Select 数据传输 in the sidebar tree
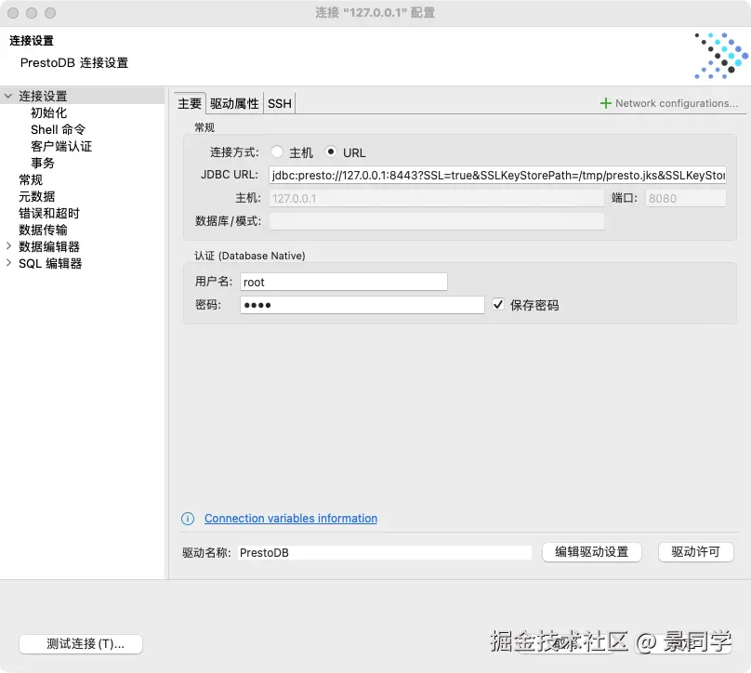Screen dimensions: 751x673 point(43,230)
